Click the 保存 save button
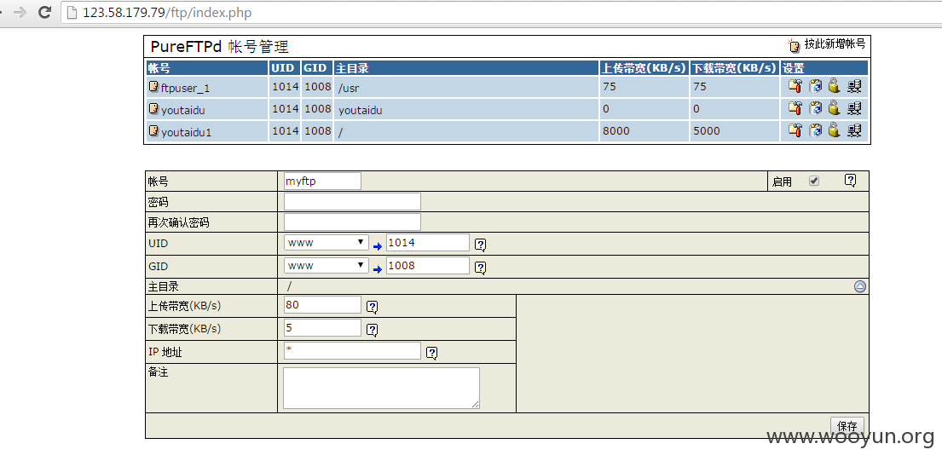The height and width of the screenshot is (461, 942). pos(847,426)
